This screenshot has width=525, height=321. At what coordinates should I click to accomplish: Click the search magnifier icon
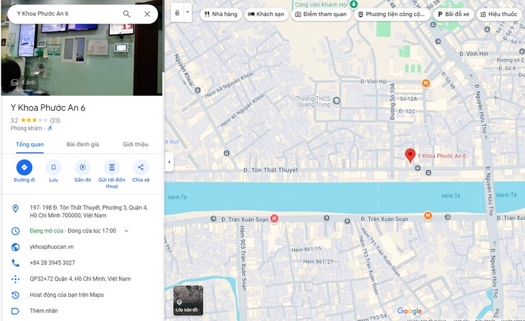[127, 14]
